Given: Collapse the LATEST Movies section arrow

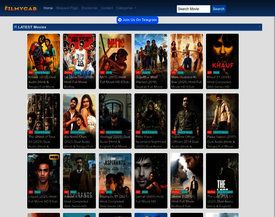Looking at the screenshot, I should tap(259, 27).
